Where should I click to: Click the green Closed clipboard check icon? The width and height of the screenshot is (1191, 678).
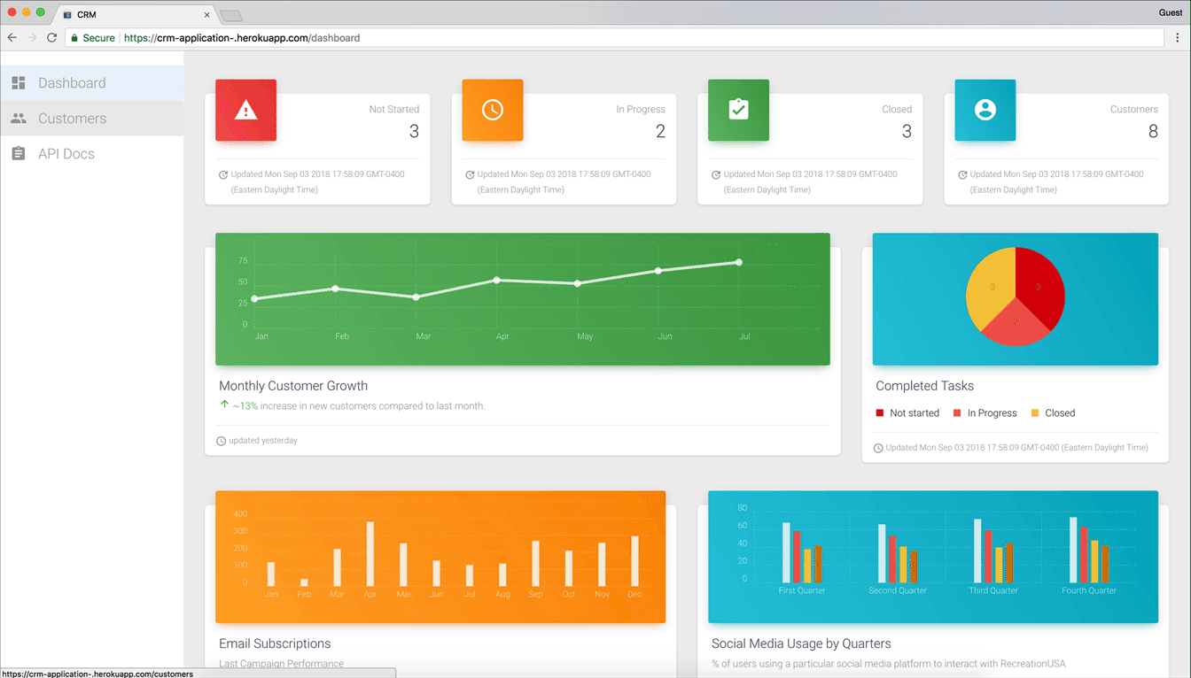(738, 110)
